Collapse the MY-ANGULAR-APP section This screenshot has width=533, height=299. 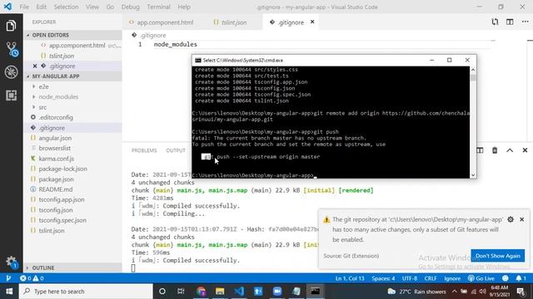pos(56,76)
